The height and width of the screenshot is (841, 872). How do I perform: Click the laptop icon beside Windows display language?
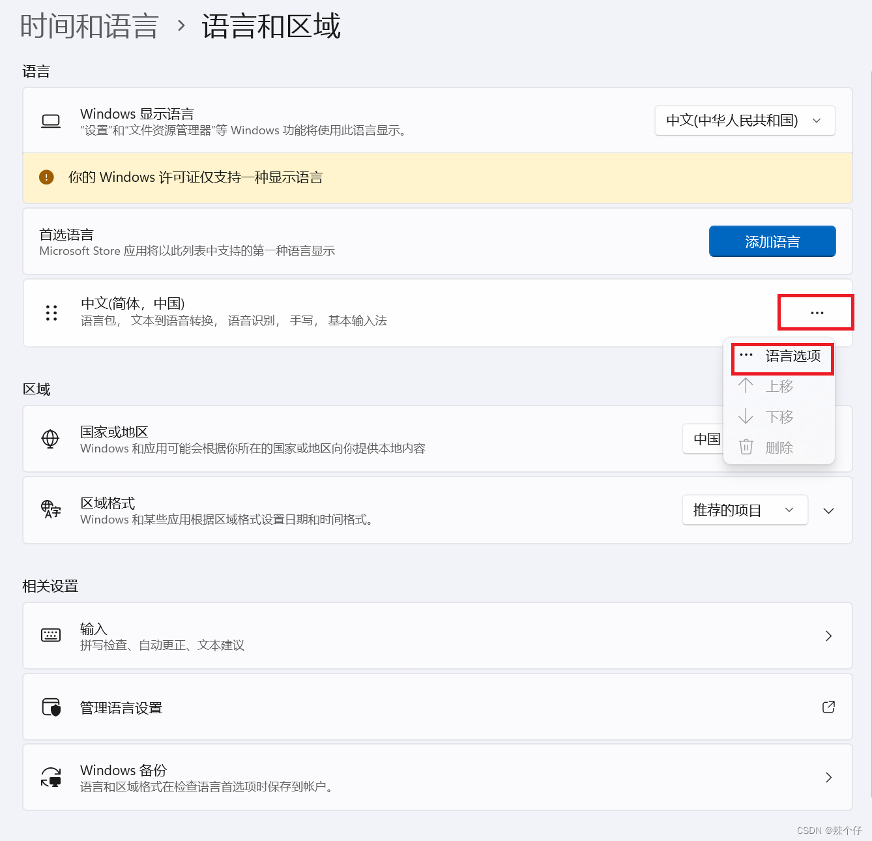[x=51, y=121]
